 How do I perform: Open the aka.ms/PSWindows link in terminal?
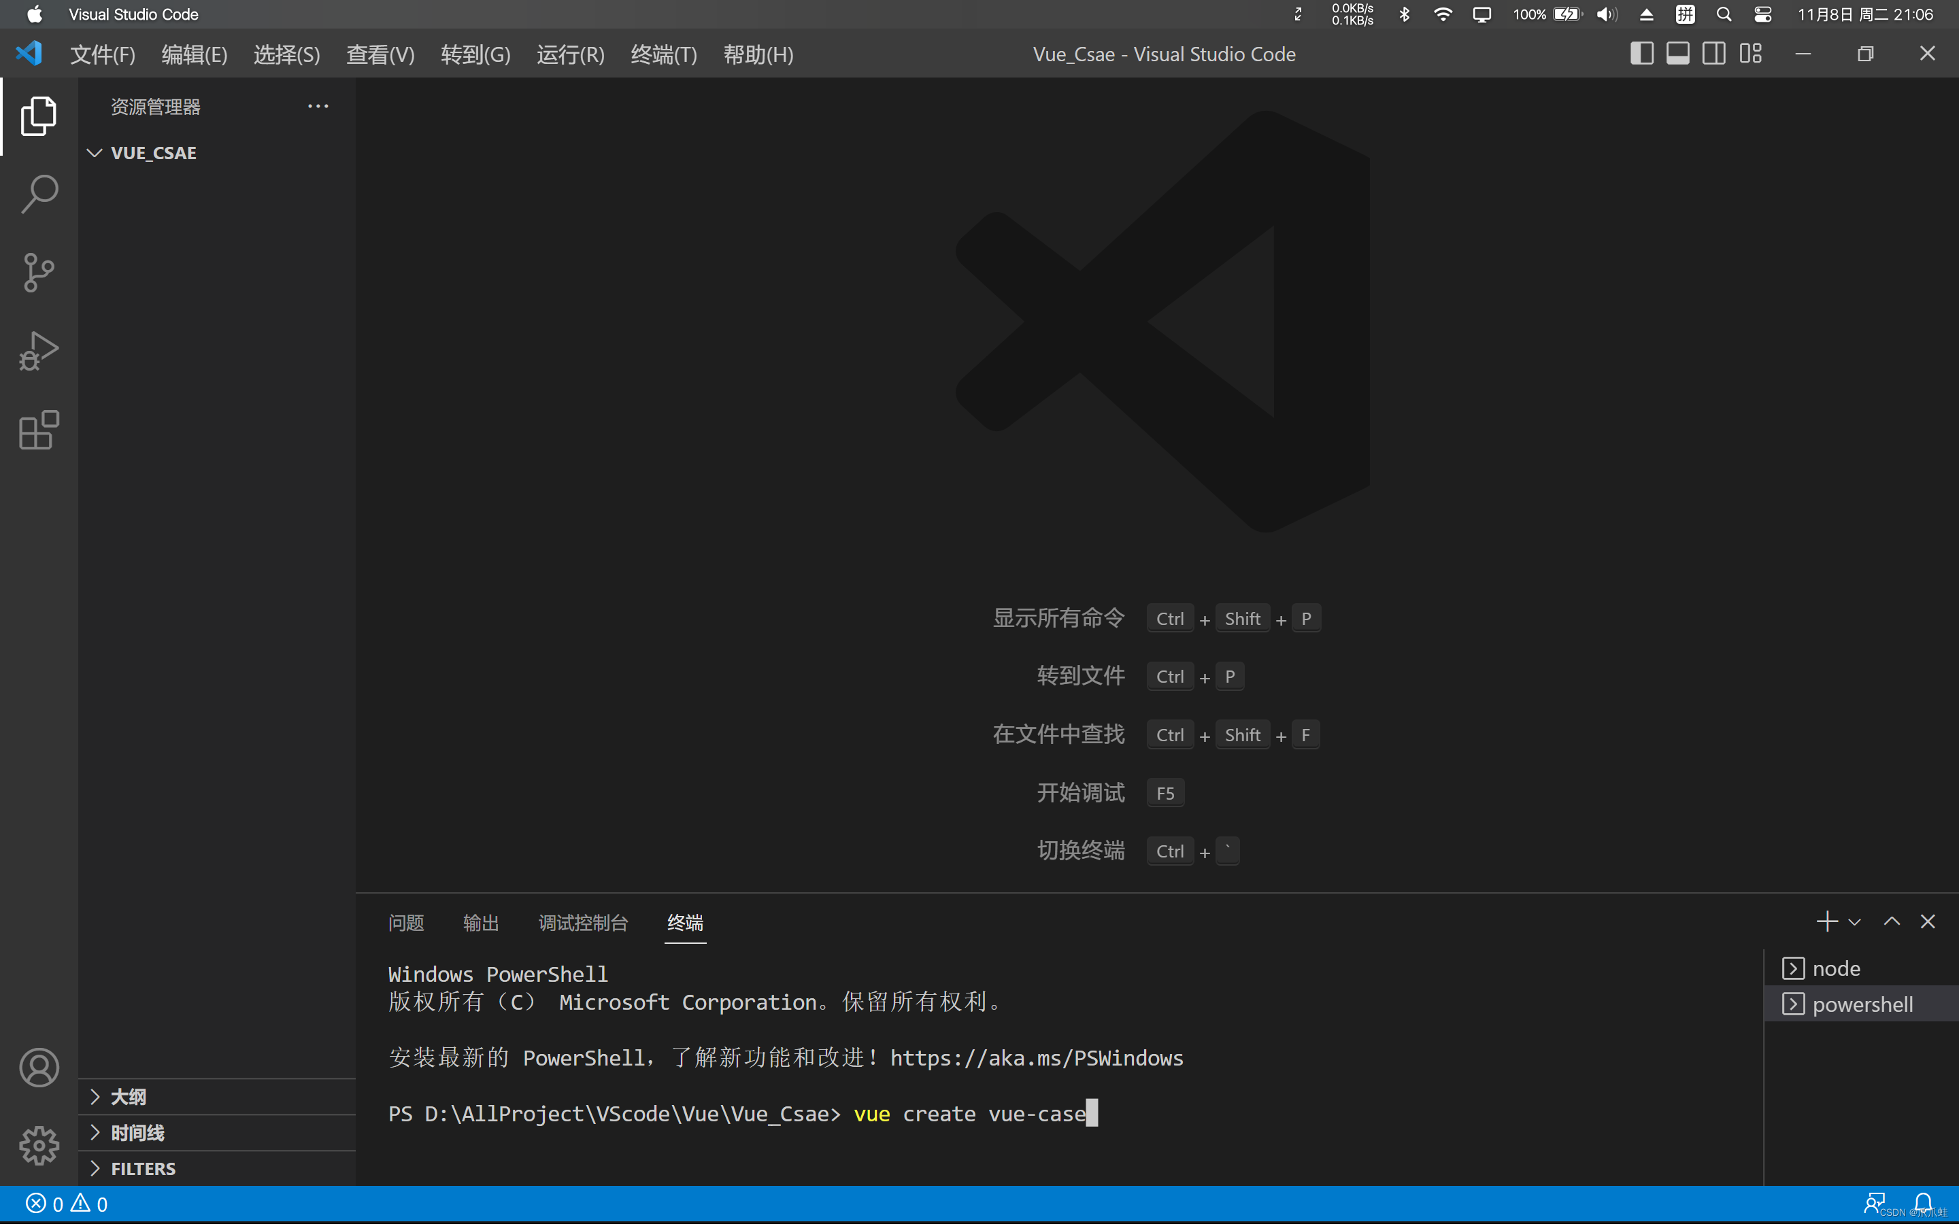pos(1036,1058)
